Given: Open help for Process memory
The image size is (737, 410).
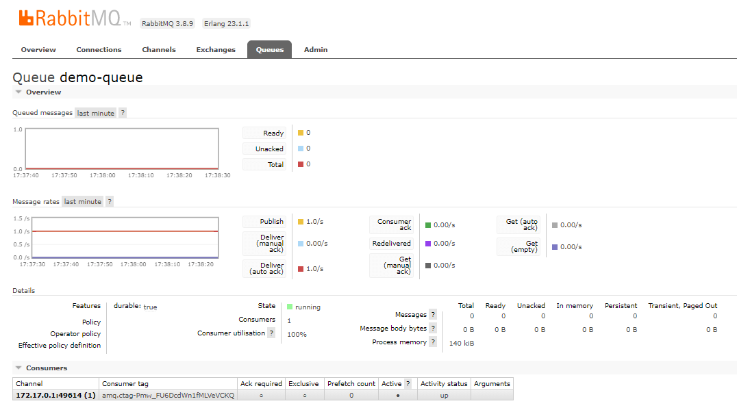Looking at the screenshot, I should pyautogui.click(x=433, y=342).
